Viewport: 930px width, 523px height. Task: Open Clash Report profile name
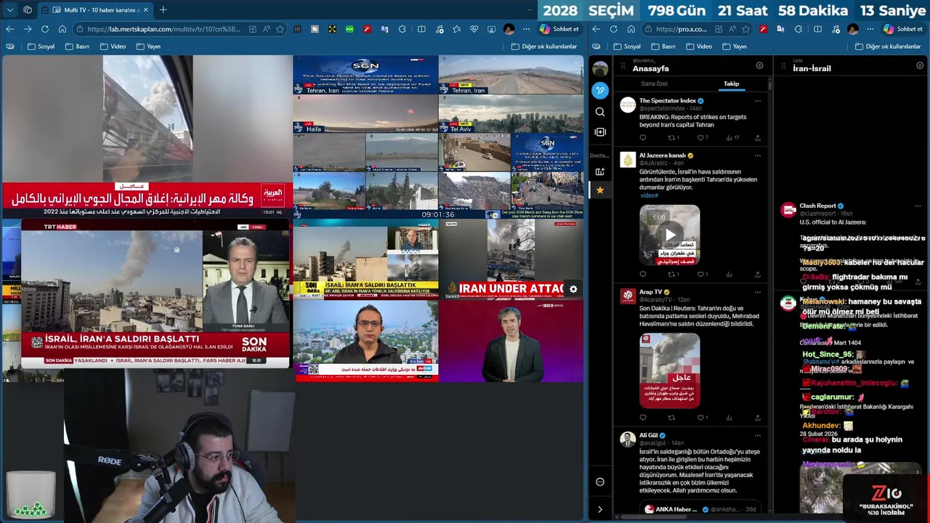point(817,206)
